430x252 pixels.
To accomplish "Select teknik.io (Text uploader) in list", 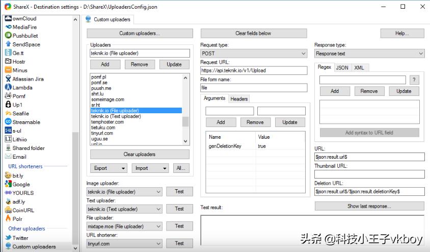I will [x=136, y=116].
